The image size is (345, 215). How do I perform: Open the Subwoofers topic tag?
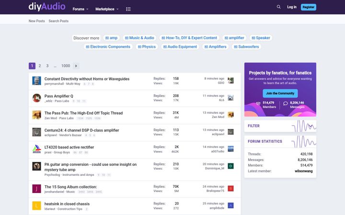click(x=246, y=47)
